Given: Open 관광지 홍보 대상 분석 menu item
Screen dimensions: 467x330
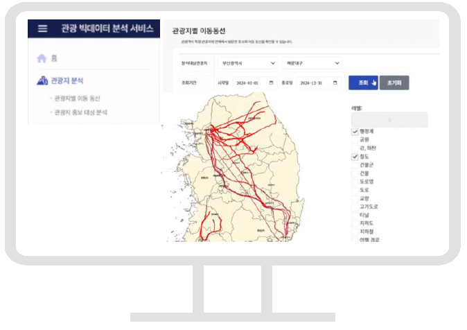Looking at the screenshot, I should (x=81, y=112).
